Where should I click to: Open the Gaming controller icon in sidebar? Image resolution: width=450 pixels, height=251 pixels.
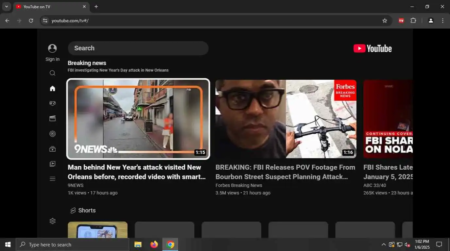click(x=52, y=103)
